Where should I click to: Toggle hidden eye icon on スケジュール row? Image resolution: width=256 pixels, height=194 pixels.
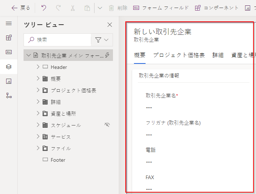click(107, 125)
